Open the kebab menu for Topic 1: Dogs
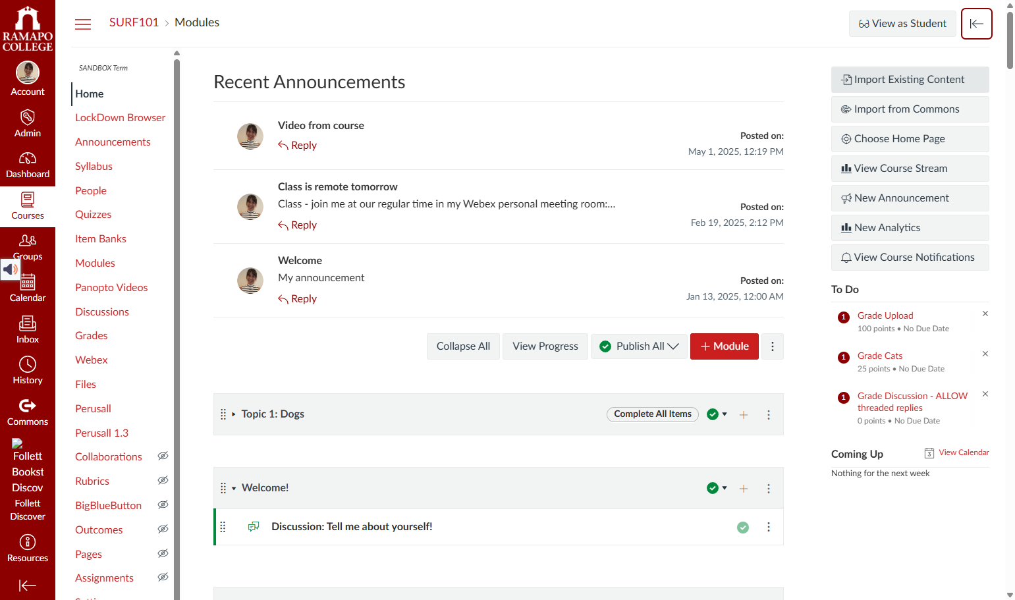The height and width of the screenshot is (600, 1015). (769, 415)
